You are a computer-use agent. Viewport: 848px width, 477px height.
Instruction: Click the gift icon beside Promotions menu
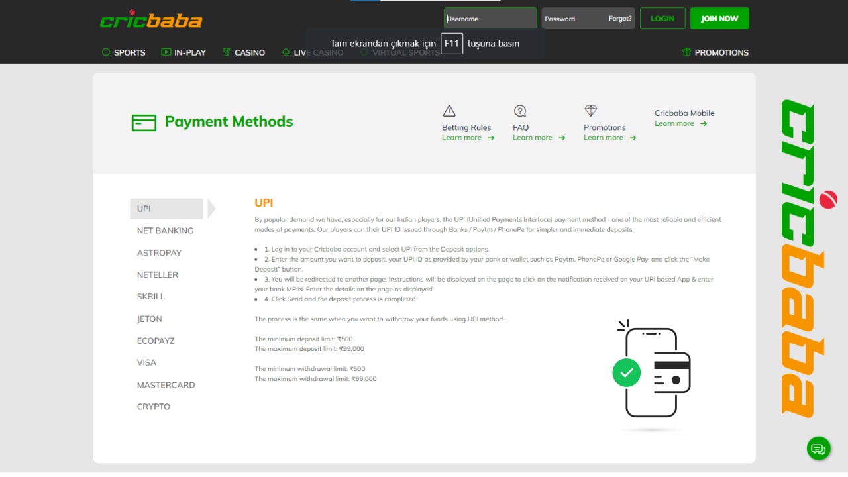tap(686, 52)
